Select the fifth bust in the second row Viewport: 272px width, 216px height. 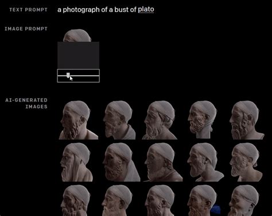point(246,162)
